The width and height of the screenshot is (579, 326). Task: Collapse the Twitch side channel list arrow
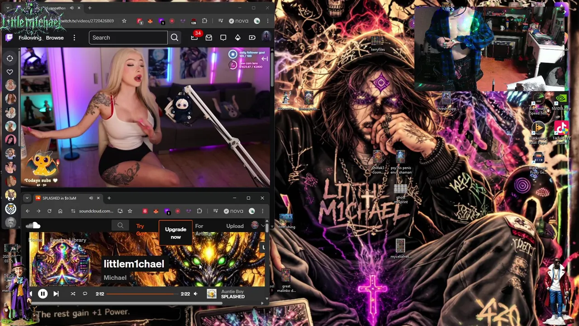click(265, 59)
